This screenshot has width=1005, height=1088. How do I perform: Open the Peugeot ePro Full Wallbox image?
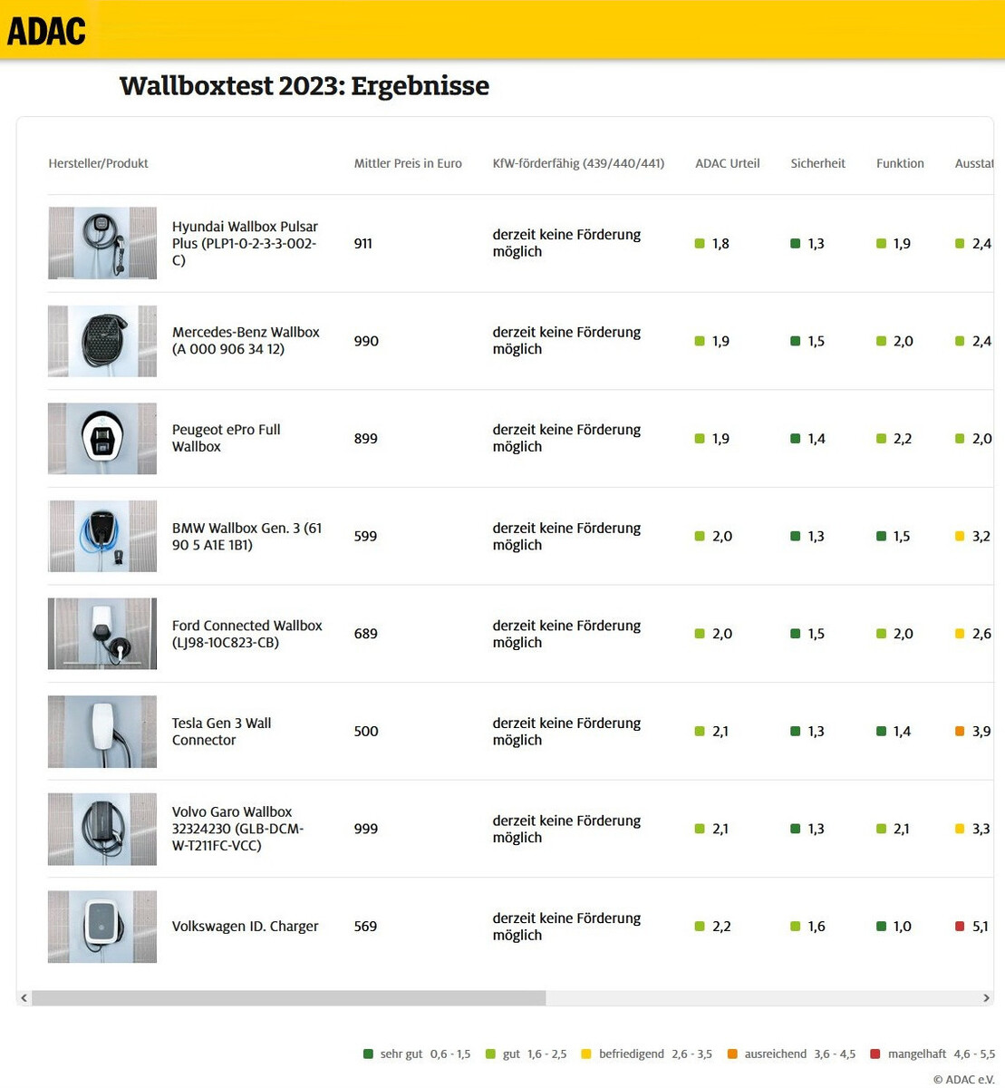point(102,439)
